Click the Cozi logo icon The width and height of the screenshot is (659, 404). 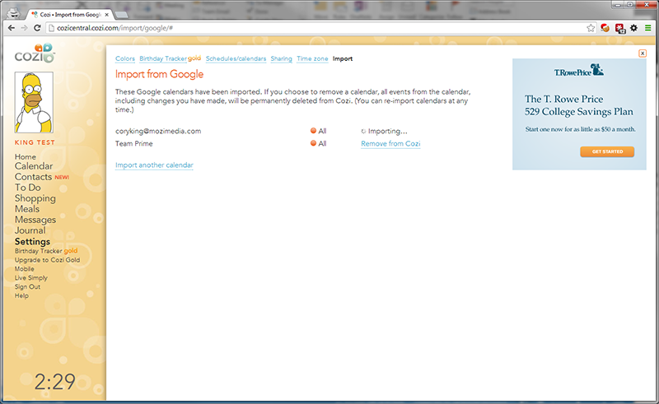click(34, 56)
